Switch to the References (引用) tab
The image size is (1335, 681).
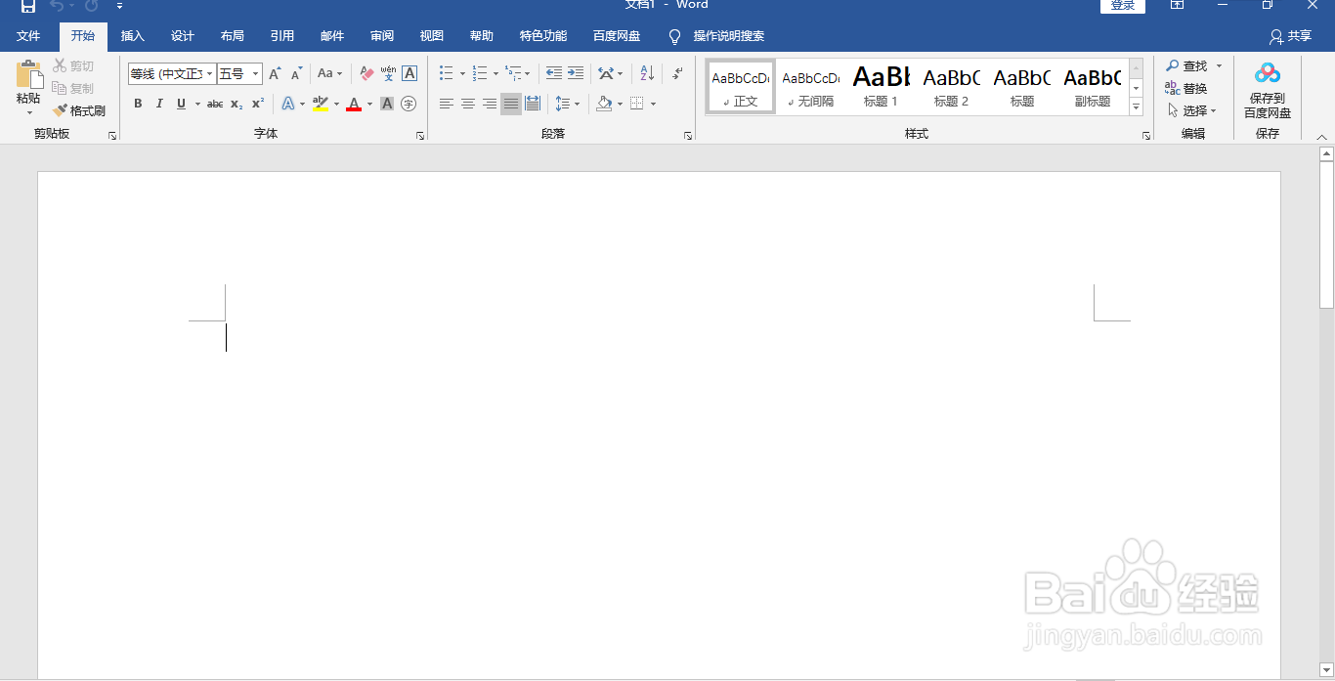tap(282, 36)
